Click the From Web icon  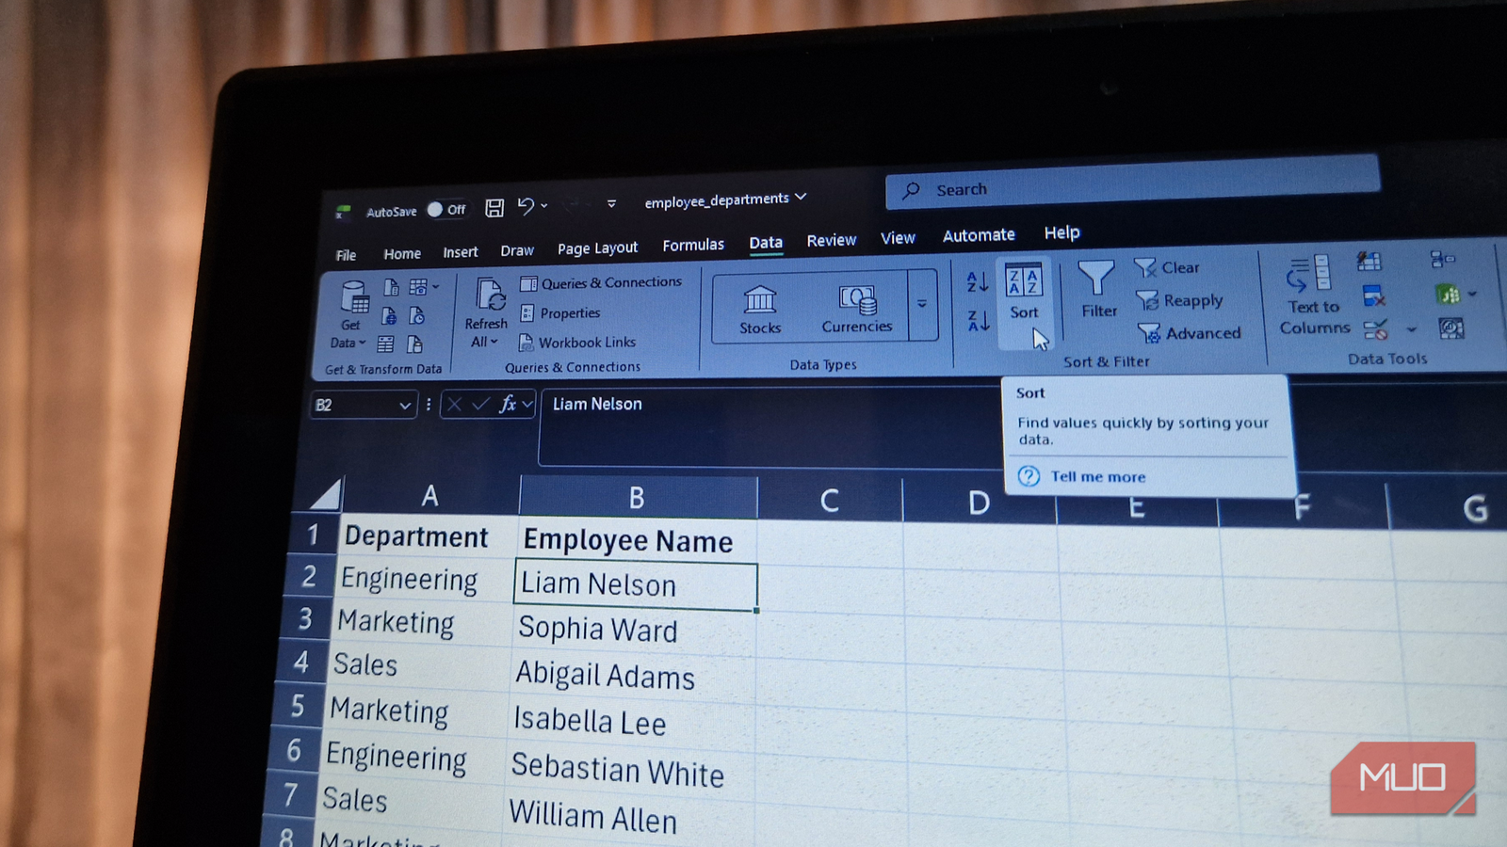pos(388,316)
